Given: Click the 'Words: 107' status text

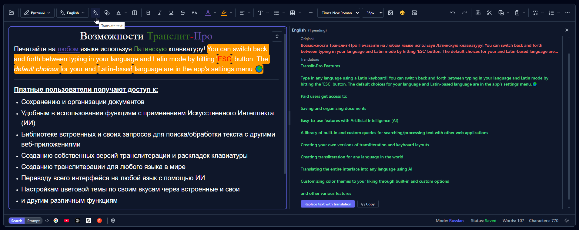Looking at the screenshot, I should (x=513, y=221).
